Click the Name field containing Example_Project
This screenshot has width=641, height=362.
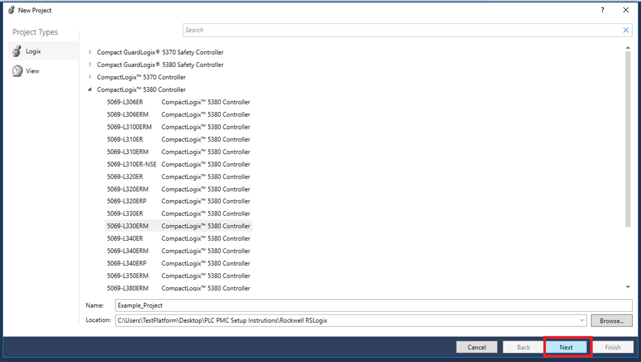[x=374, y=305]
